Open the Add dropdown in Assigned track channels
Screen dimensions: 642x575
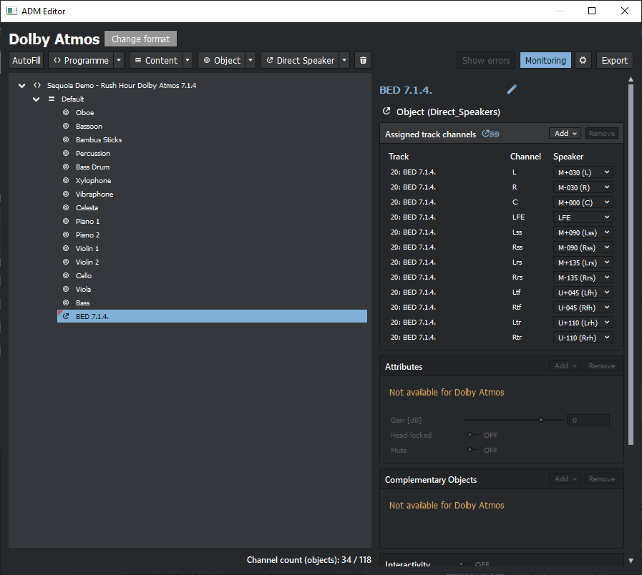[x=565, y=134]
